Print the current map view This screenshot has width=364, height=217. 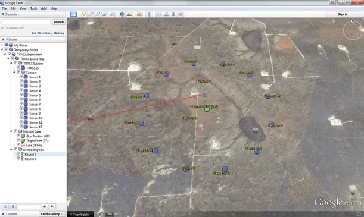click(166, 14)
